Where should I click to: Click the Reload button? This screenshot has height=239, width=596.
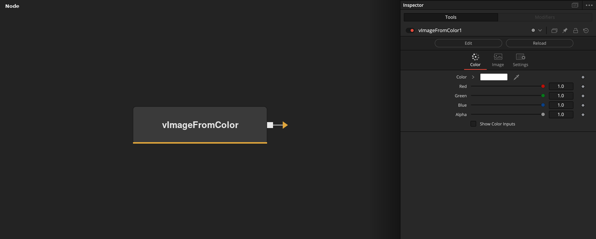pyautogui.click(x=539, y=43)
